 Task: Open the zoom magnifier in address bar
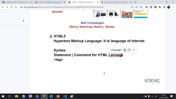(132, 7)
